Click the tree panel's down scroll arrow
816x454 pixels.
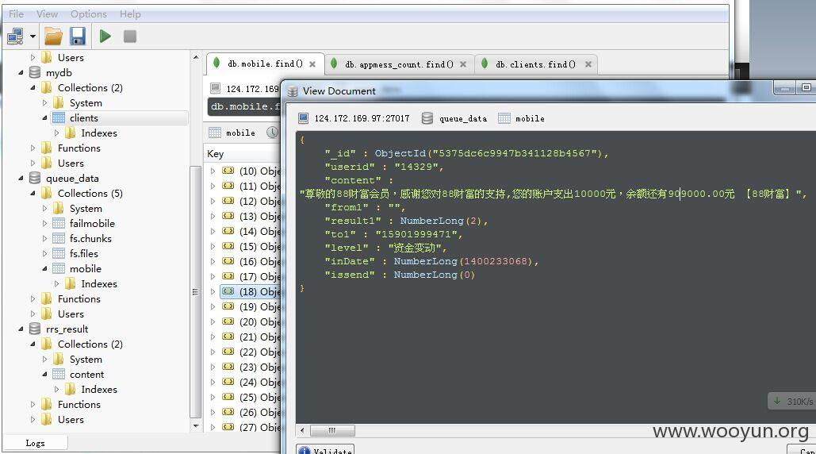pyautogui.click(x=196, y=426)
